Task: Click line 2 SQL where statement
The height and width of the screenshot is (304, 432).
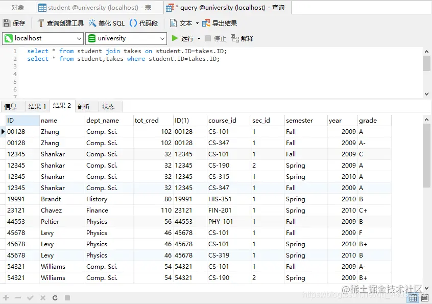Action: [123, 59]
